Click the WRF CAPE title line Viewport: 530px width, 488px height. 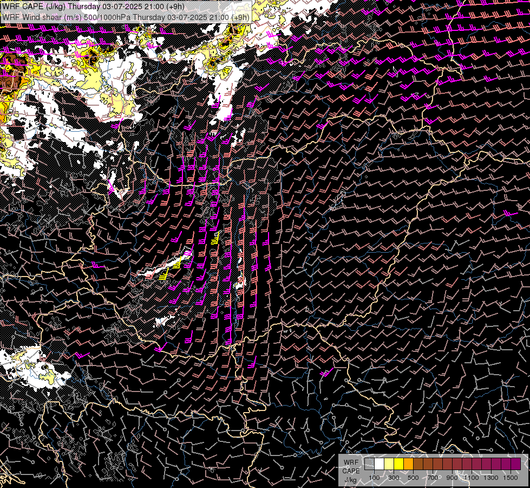(93, 7)
